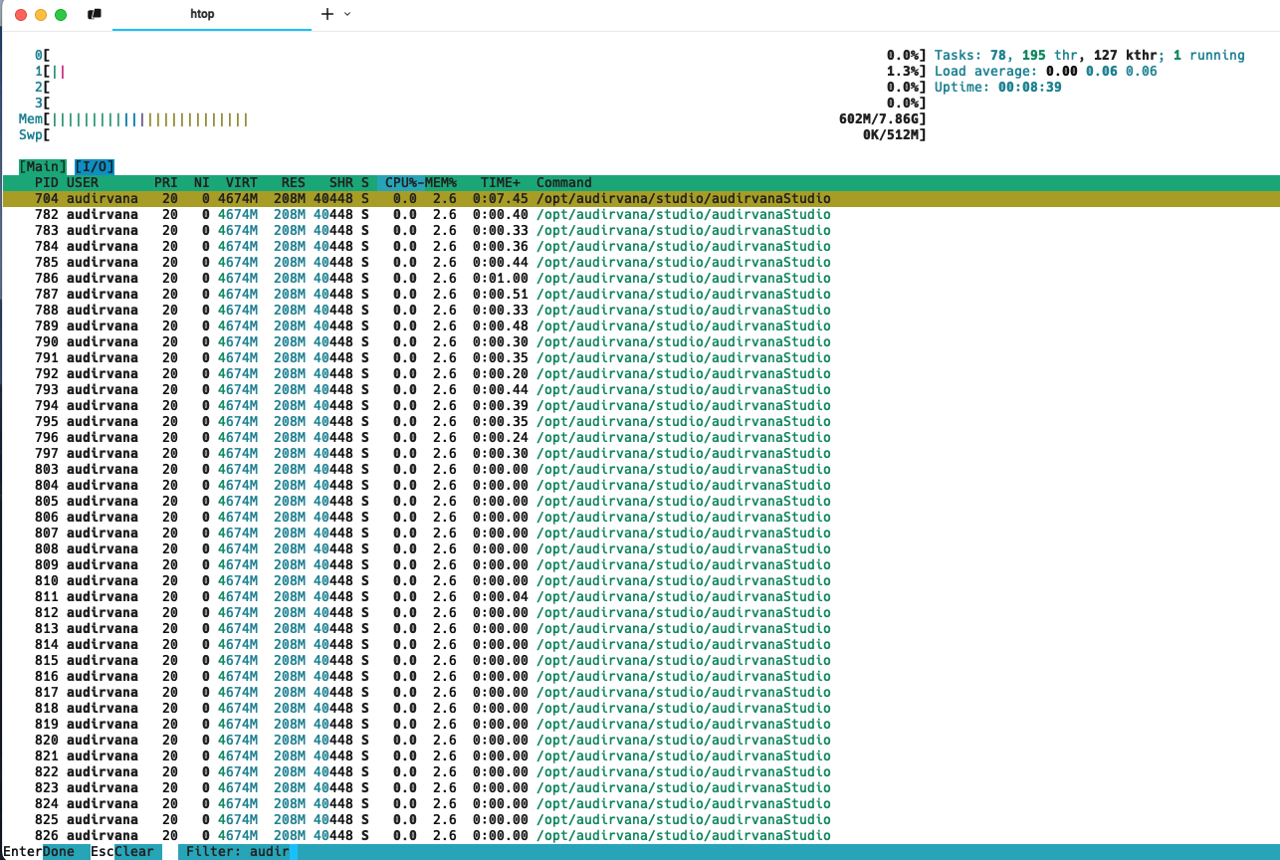Sort by the MEM% column header
Viewport: 1280px width, 860px height.
tap(441, 183)
